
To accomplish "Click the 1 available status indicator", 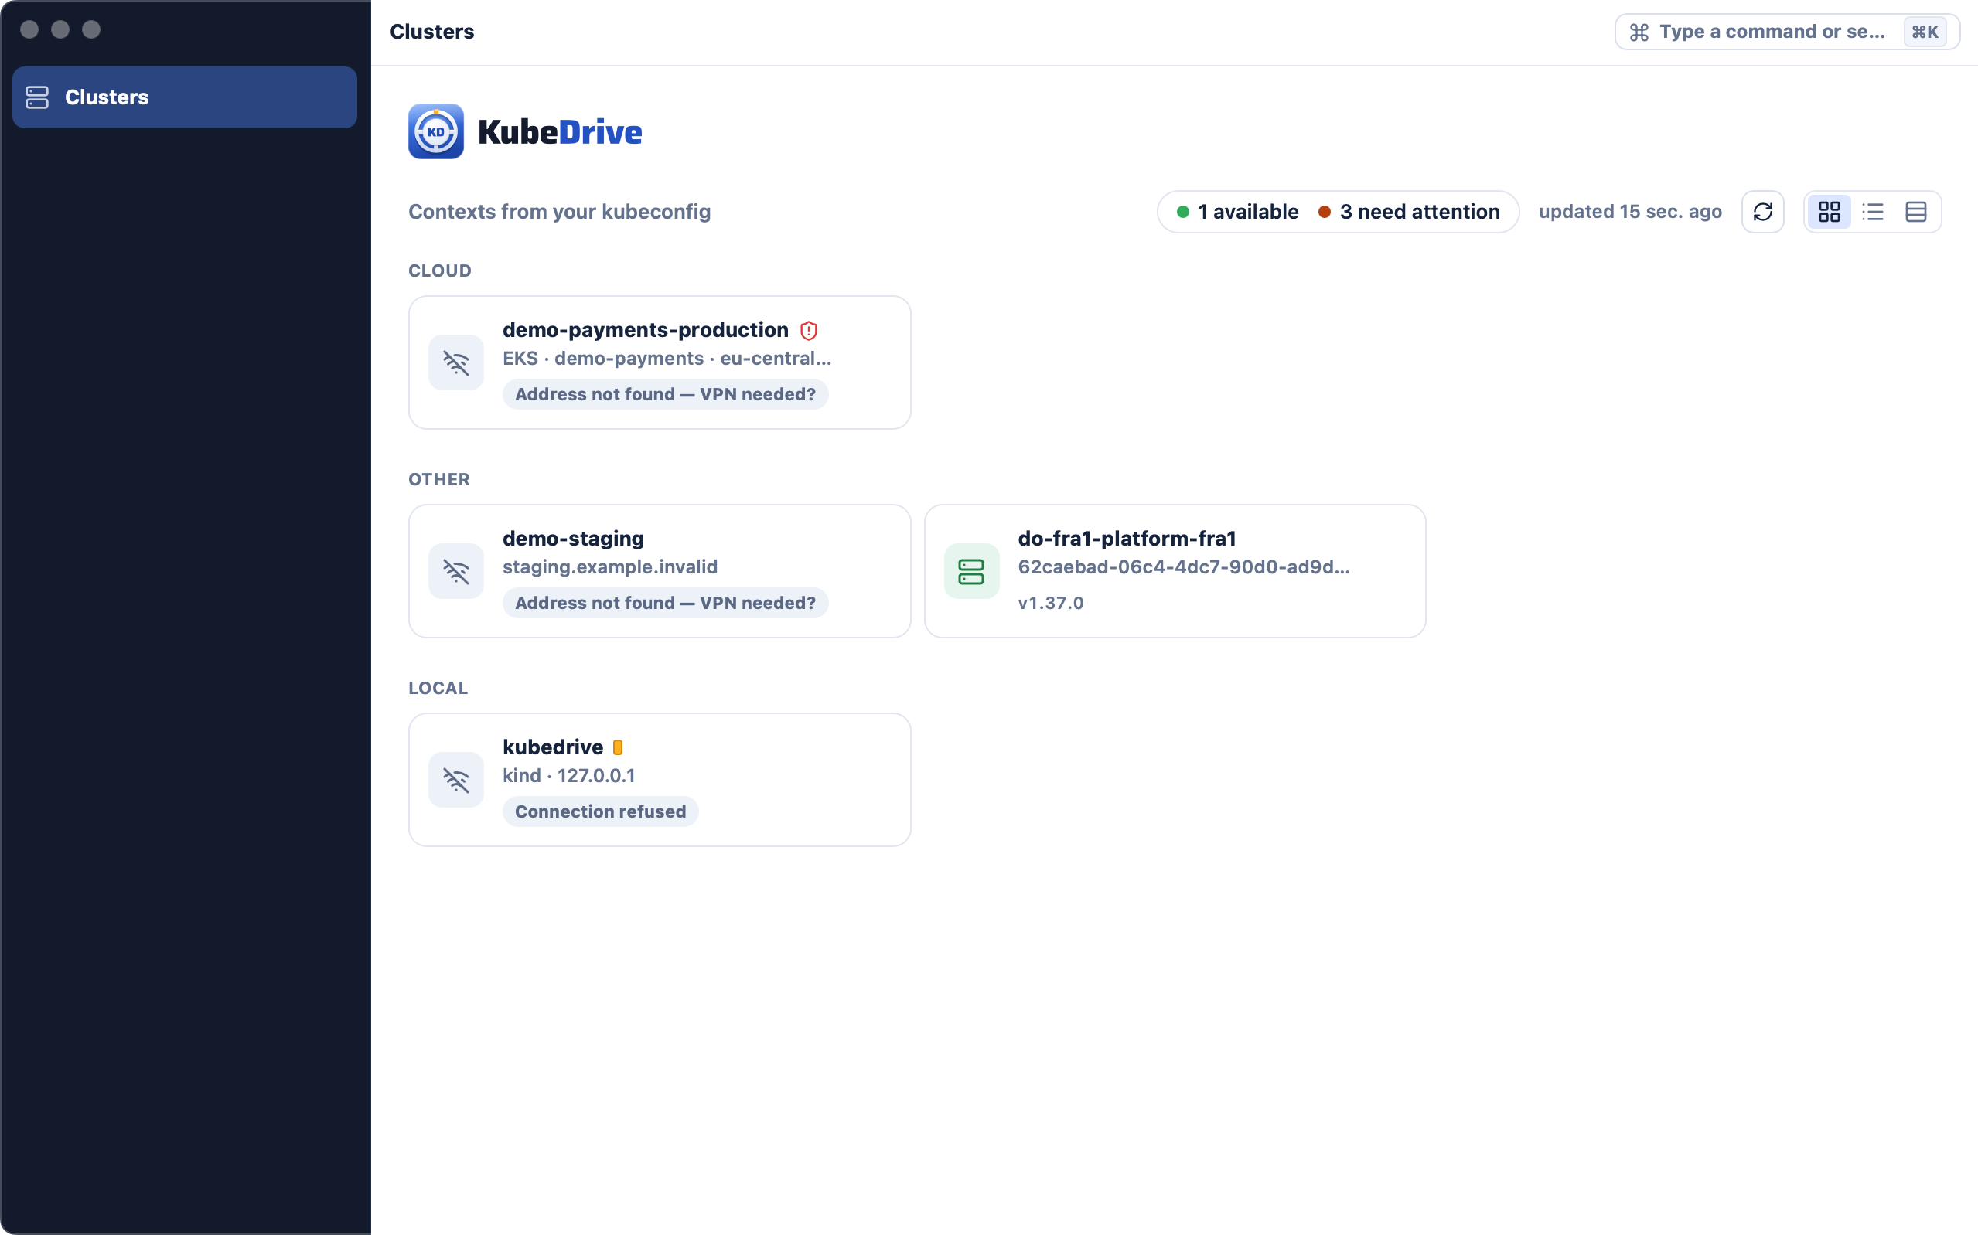I will pyautogui.click(x=1238, y=212).
